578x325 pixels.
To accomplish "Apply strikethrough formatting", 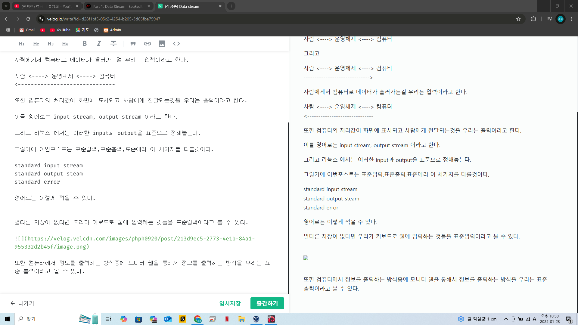I will [113, 44].
